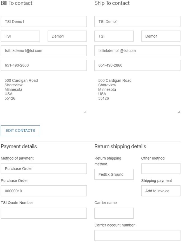Select the Bill To last name field

point(67,36)
